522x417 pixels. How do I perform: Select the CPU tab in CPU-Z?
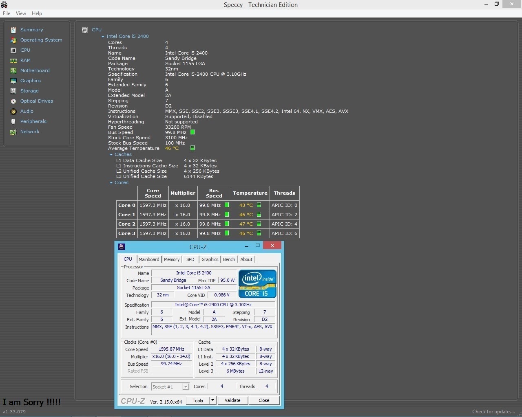pyautogui.click(x=128, y=259)
